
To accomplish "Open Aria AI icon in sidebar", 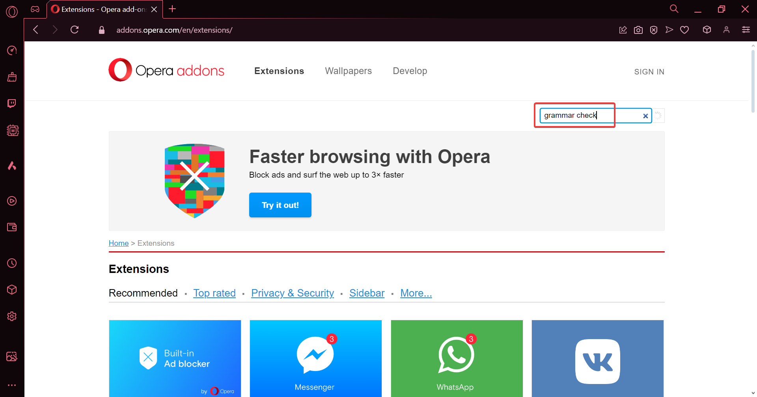I will point(12,166).
